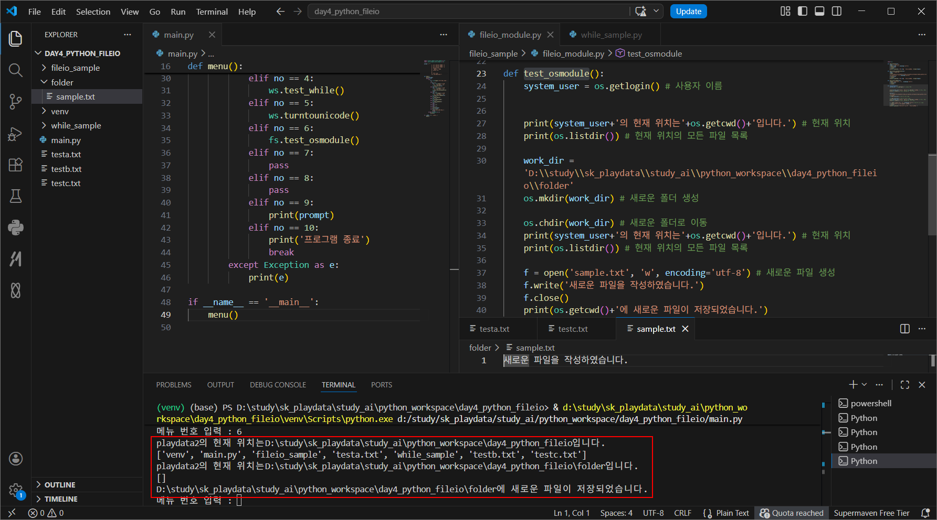The image size is (937, 520).
Task: Show errors and warnings in status bar
Action: (46, 513)
